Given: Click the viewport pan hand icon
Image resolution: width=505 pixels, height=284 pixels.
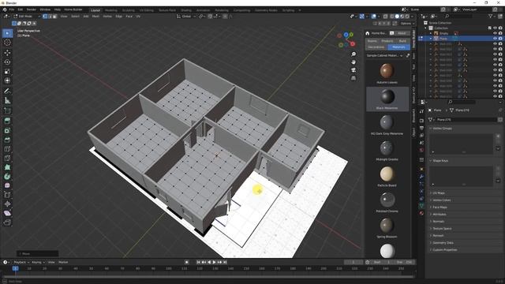Looking at the screenshot, I should click(x=353, y=62).
